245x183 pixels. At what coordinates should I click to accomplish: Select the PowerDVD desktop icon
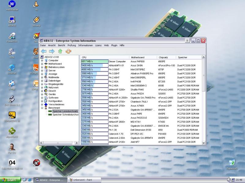pyautogui.click(x=12, y=38)
